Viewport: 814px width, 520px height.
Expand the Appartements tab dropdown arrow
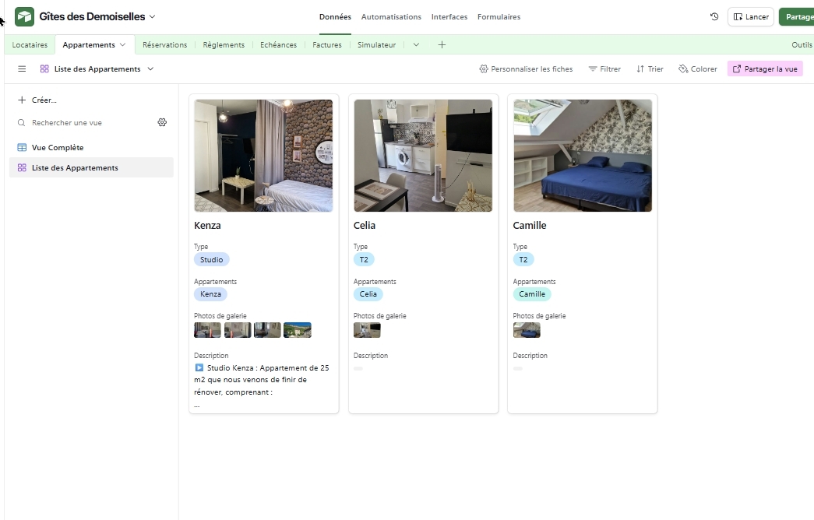click(x=122, y=45)
